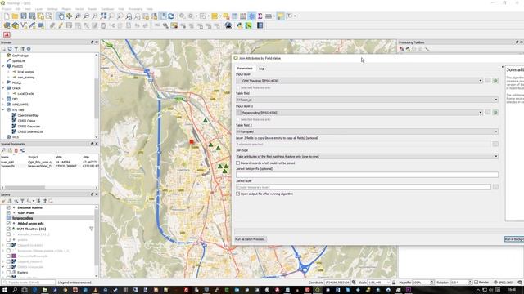Click the iterate icon next to Input layer 2

click(495, 113)
